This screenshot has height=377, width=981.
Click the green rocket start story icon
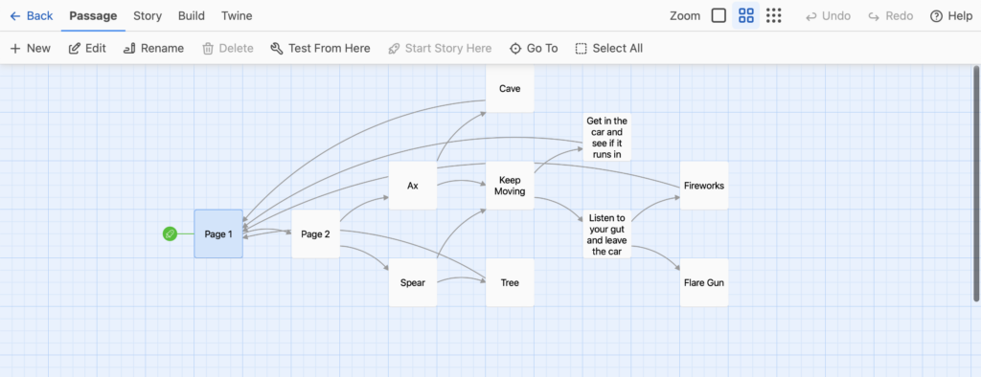coord(170,233)
